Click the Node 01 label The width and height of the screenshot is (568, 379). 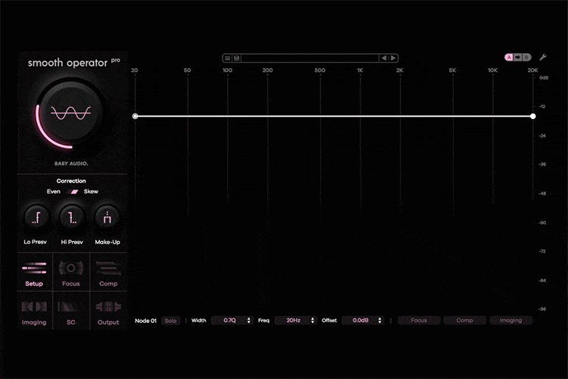pyautogui.click(x=145, y=321)
